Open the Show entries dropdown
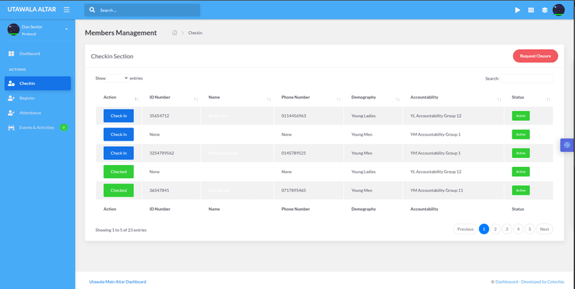 [x=117, y=78]
